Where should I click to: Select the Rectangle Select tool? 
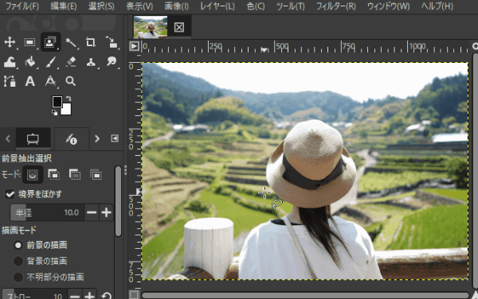coord(30,42)
